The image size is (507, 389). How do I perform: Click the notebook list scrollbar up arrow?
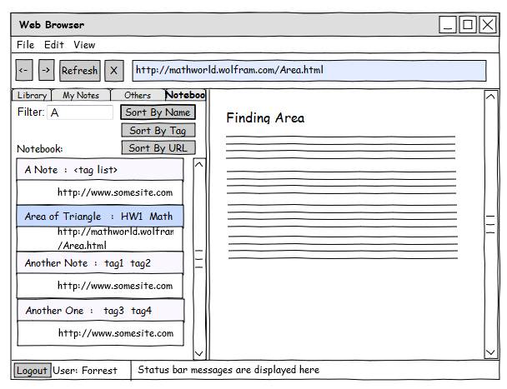pos(199,164)
